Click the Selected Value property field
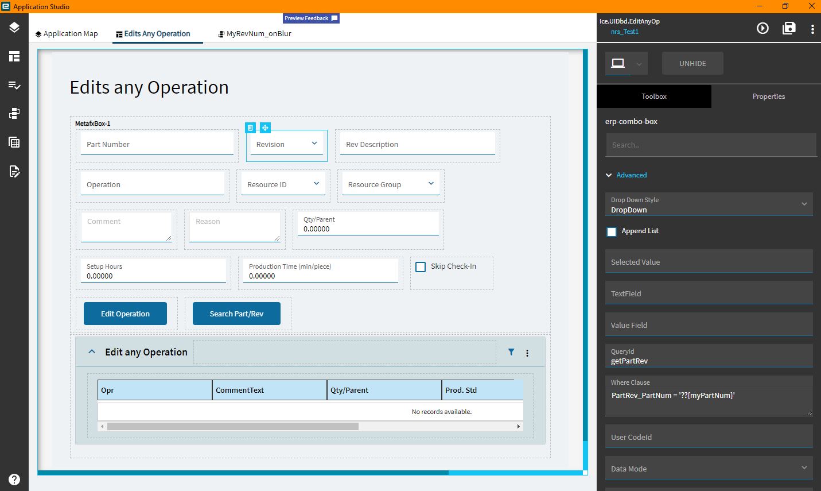This screenshot has height=491, width=821. click(x=709, y=261)
